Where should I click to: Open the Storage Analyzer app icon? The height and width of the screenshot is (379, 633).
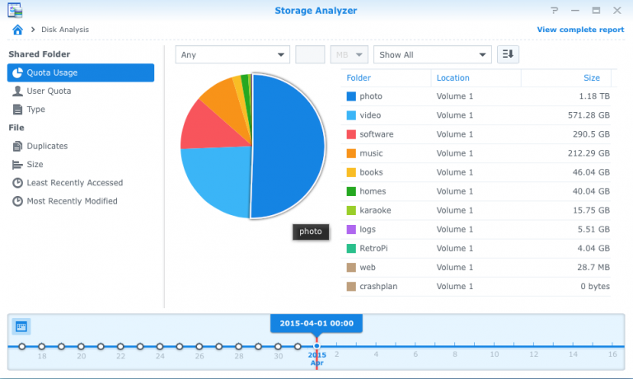coord(15,11)
